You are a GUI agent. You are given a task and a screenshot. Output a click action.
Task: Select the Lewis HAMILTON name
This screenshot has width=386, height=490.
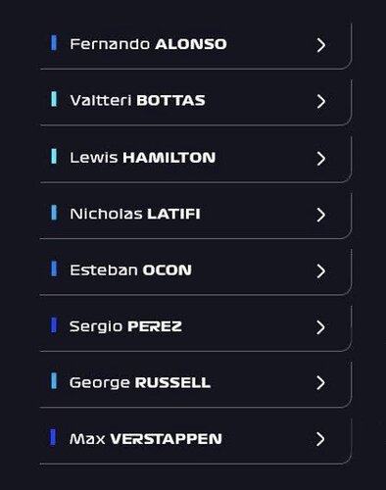[143, 158]
